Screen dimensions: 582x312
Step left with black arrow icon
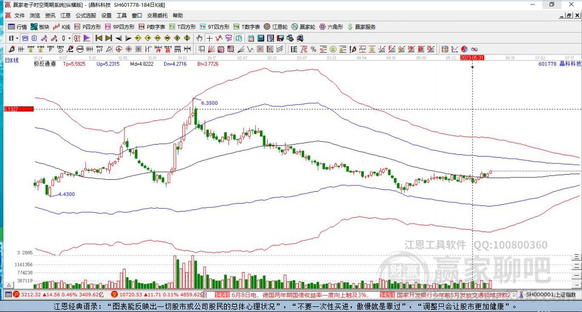click(x=119, y=38)
